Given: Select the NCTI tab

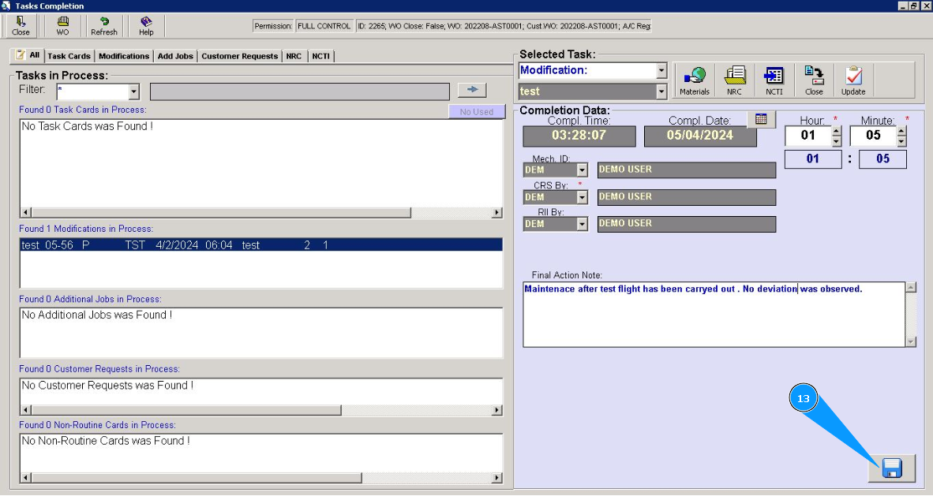Looking at the screenshot, I should [320, 56].
